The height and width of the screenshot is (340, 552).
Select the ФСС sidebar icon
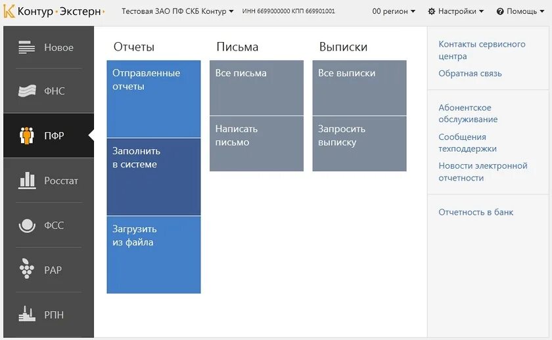pos(27,225)
